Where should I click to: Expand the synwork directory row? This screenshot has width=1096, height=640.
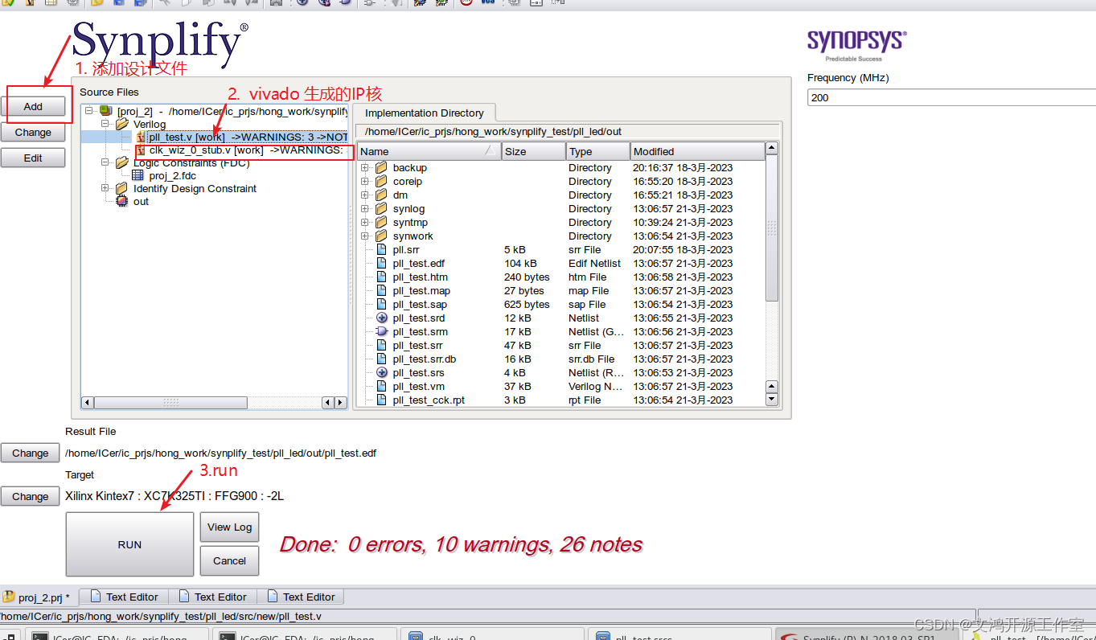tap(365, 236)
